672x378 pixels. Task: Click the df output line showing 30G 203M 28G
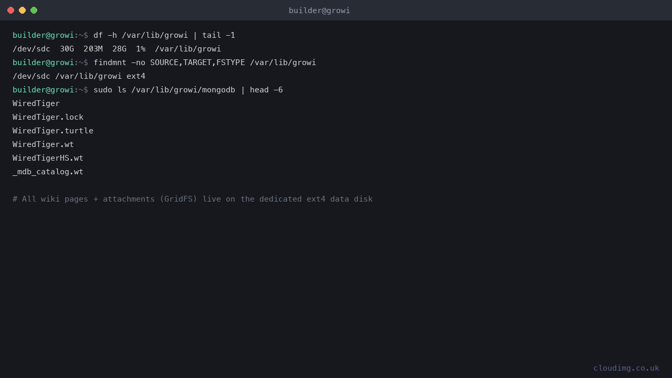tap(117, 49)
